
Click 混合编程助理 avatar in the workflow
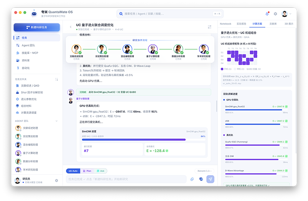click(127, 49)
